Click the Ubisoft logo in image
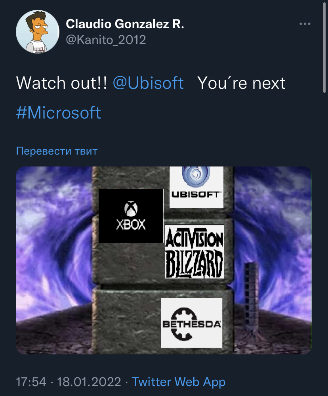 196,187
